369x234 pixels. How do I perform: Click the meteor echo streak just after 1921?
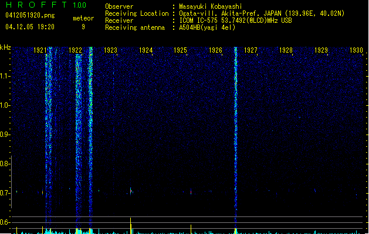[x=49, y=137]
